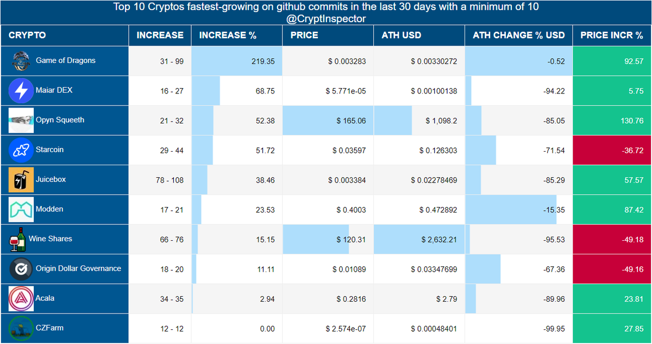Select the '-0.52' ATH change cell

[x=519, y=61]
